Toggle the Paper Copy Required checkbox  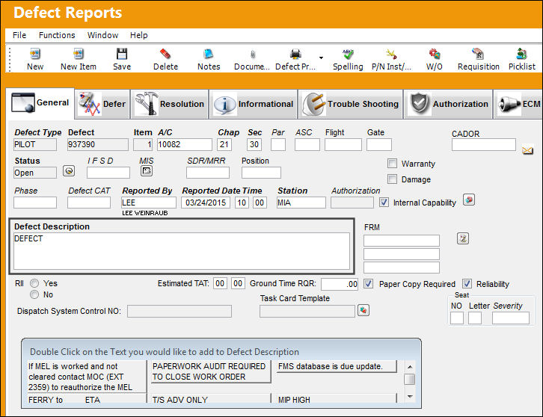tap(368, 284)
